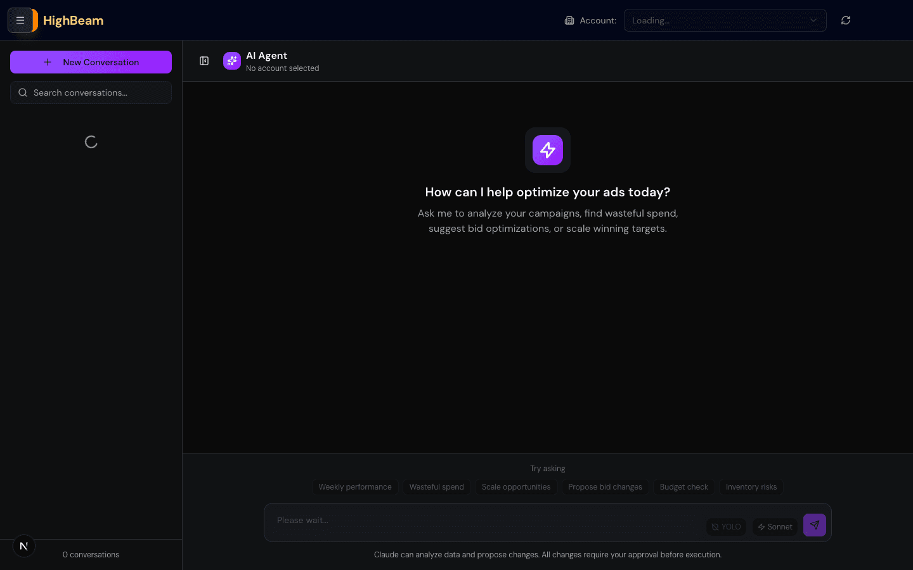913x570 pixels.
Task: Open the Account selector dropdown
Action: (725, 20)
